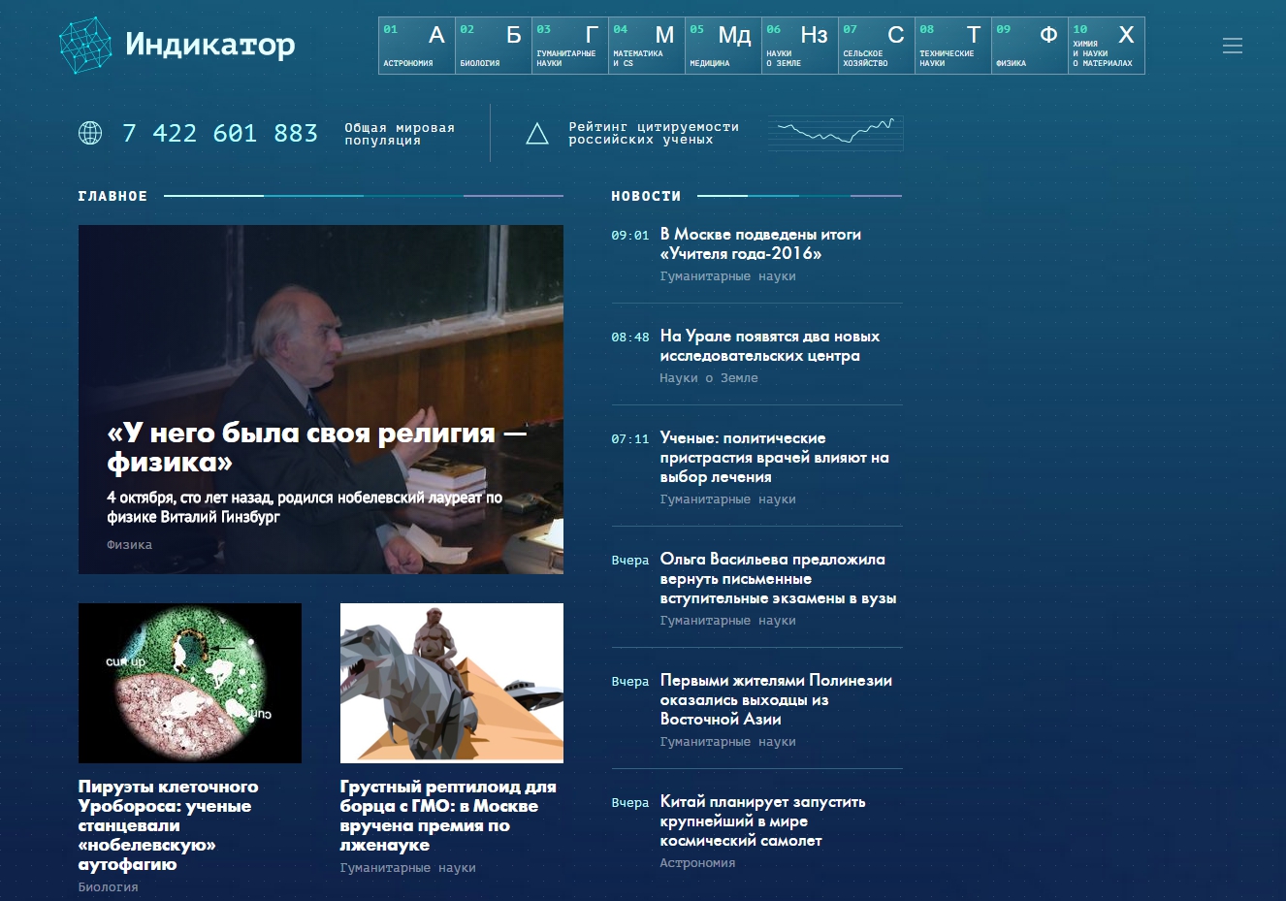
Task: Click the 08:48 news timestamp
Action: 630,338
